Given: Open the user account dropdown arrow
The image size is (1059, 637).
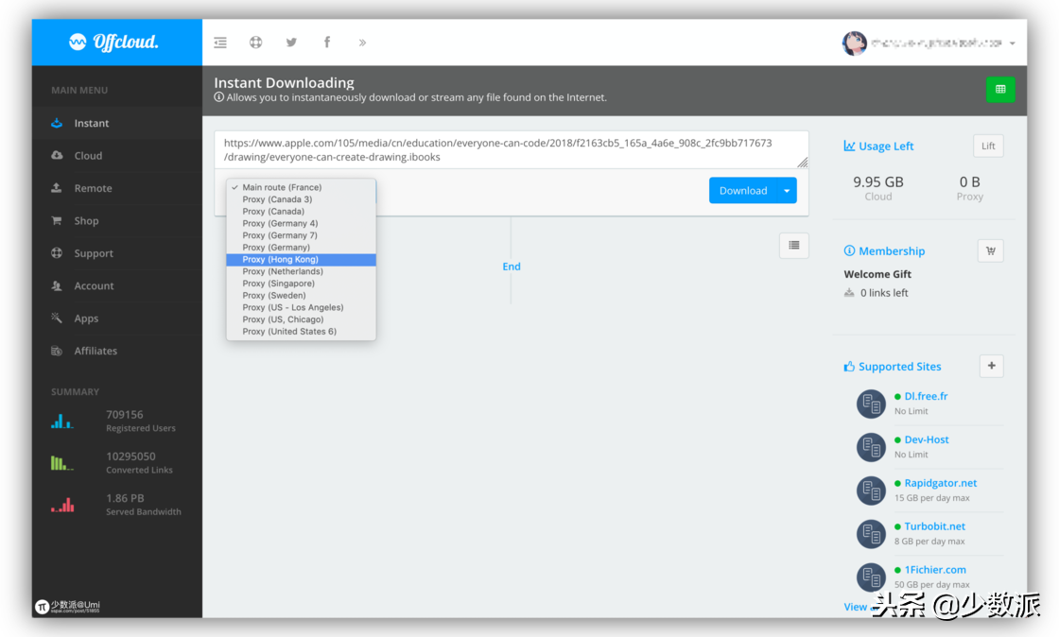Looking at the screenshot, I should click(1013, 43).
